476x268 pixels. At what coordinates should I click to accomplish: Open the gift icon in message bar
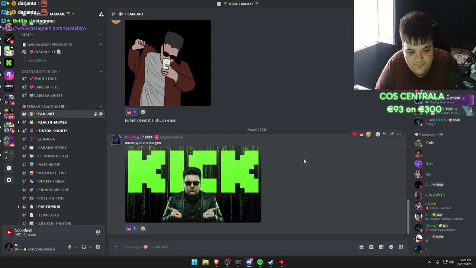pos(361,247)
